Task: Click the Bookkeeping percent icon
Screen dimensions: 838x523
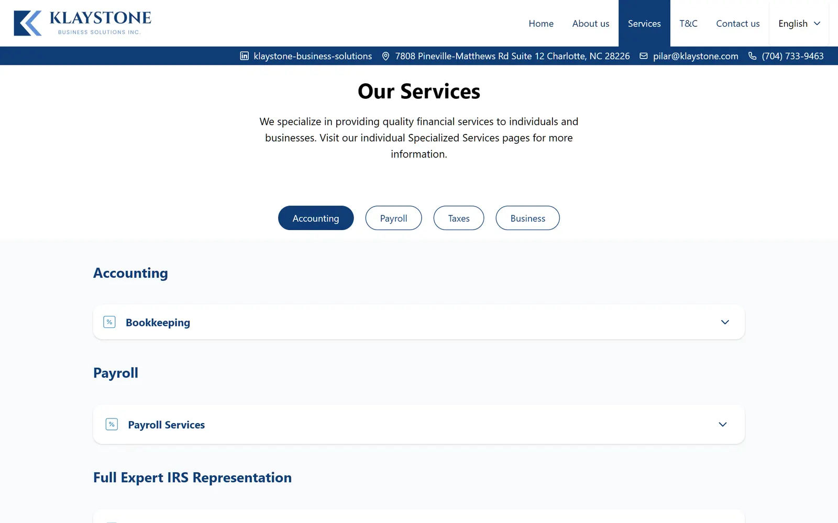Action: pyautogui.click(x=109, y=322)
